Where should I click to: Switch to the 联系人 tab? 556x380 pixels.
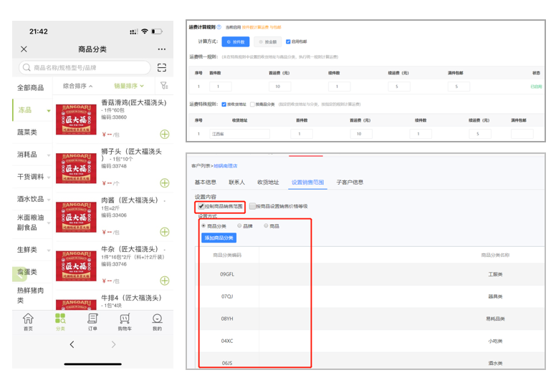click(x=236, y=182)
